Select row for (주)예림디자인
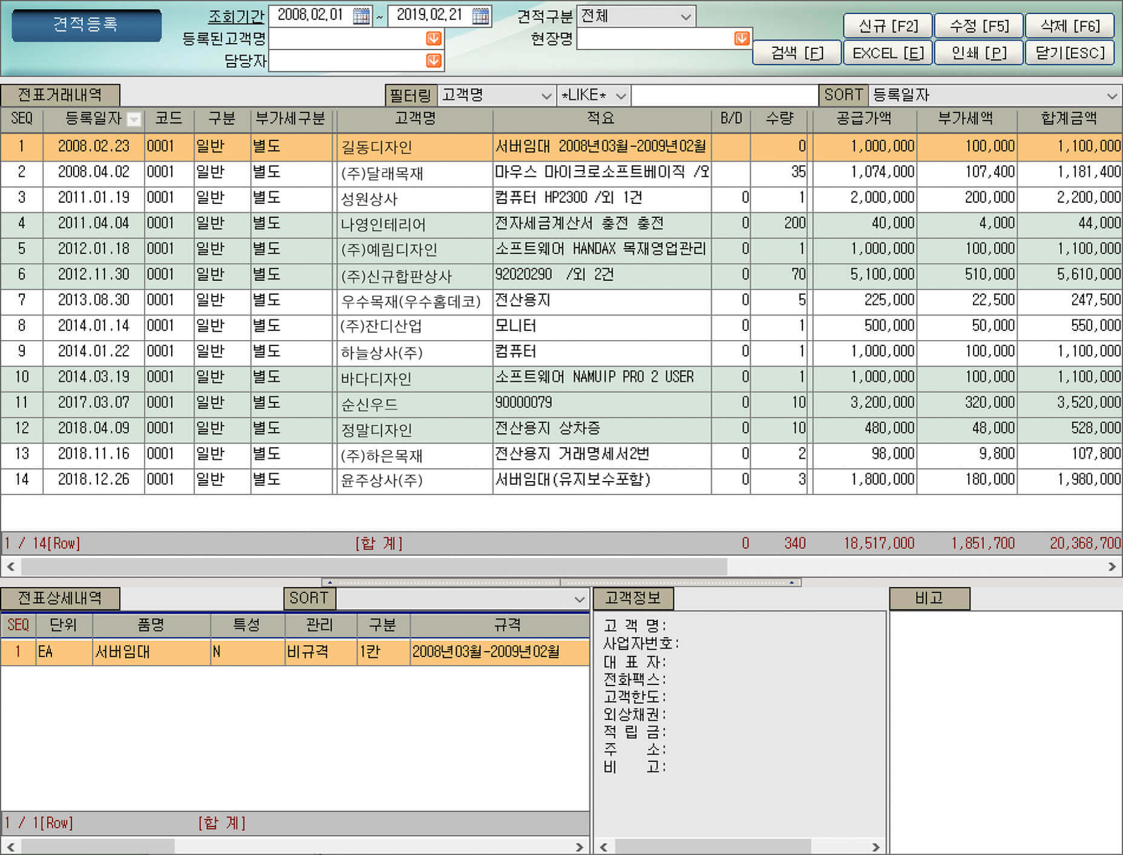This screenshot has height=855, width=1123. (561, 249)
